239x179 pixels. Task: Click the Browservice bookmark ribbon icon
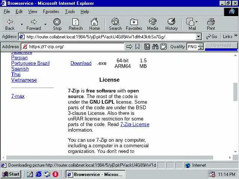[x=137, y=47]
